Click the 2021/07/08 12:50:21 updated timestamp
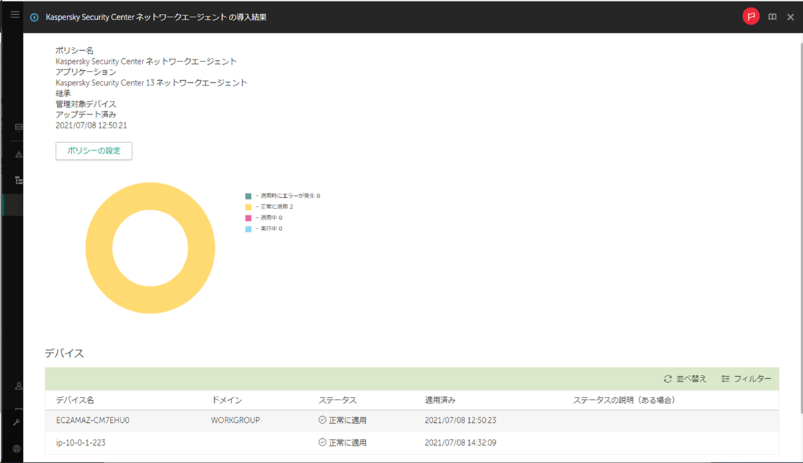The width and height of the screenshot is (803, 463). [91, 126]
